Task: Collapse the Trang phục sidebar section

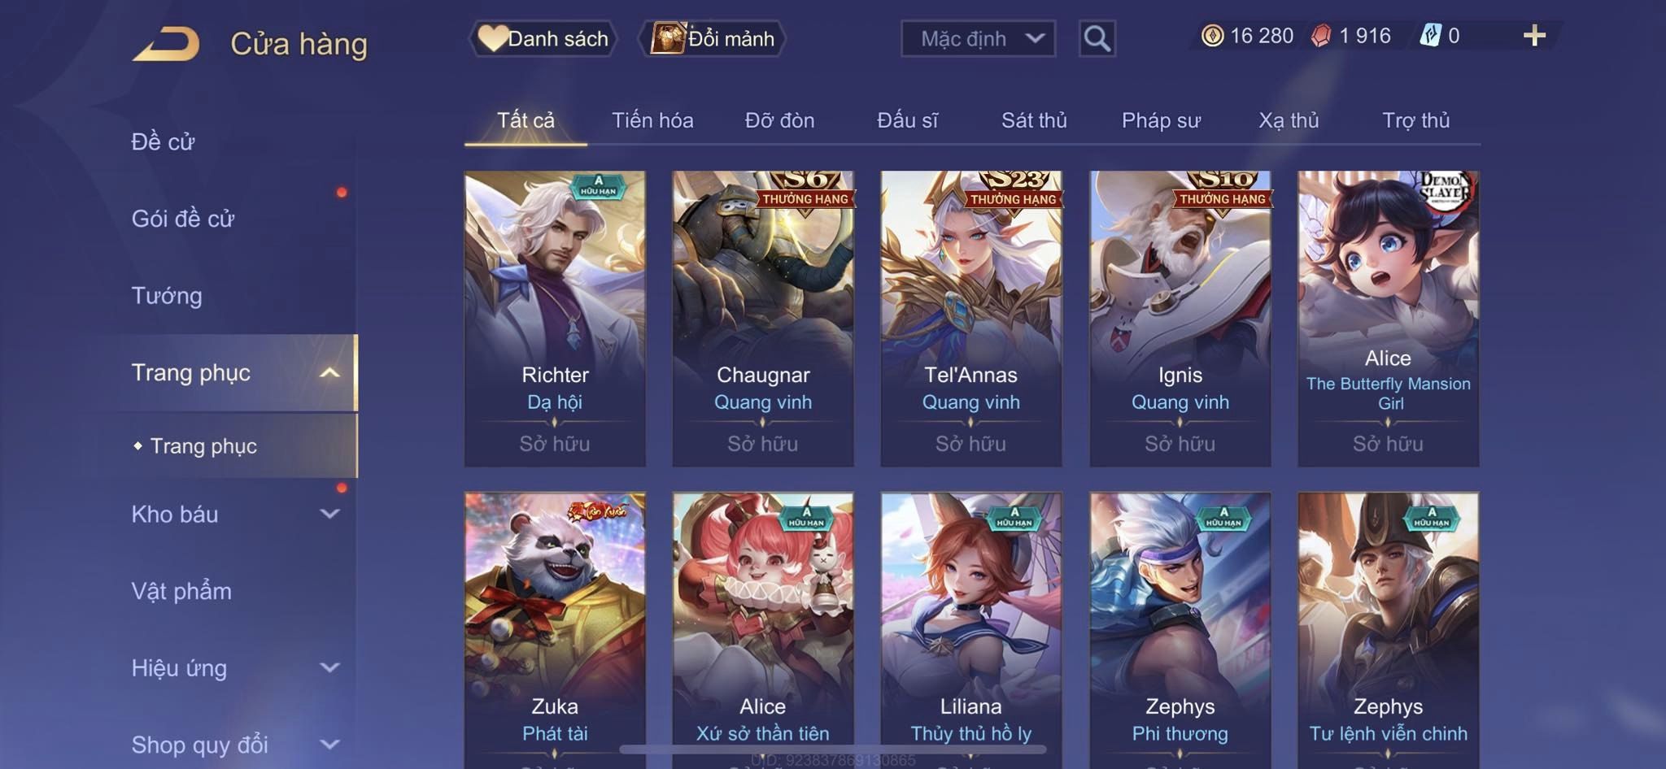Action: (x=329, y=373)
